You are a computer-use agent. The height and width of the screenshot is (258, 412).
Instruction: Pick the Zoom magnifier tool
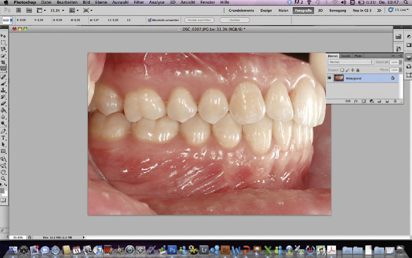pos(3,178)
